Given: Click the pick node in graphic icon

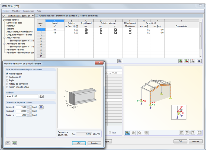Looking at the screenshot, I should [x=193, y=61].
